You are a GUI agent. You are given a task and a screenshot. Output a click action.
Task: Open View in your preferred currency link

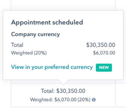(52, 67)
